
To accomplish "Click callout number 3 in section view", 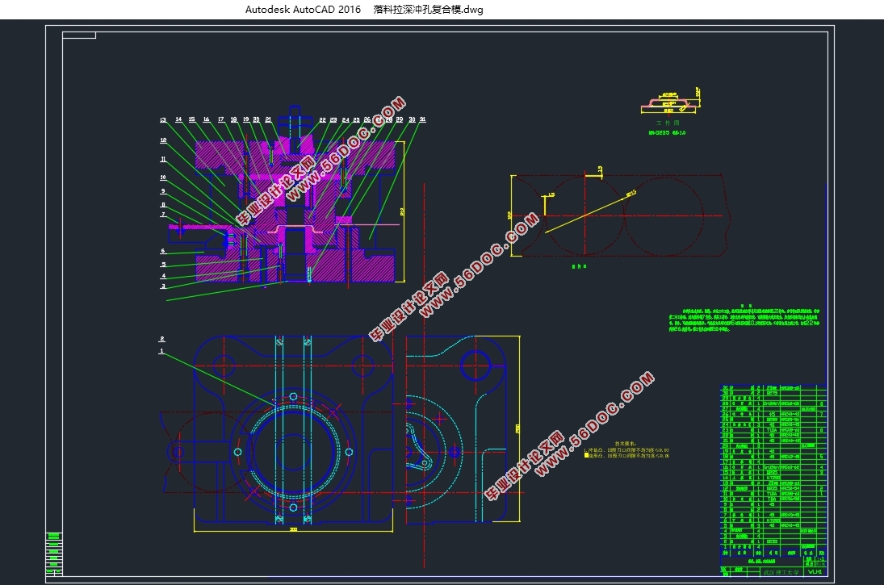I will pyautogui.click(x=163, y=286).
